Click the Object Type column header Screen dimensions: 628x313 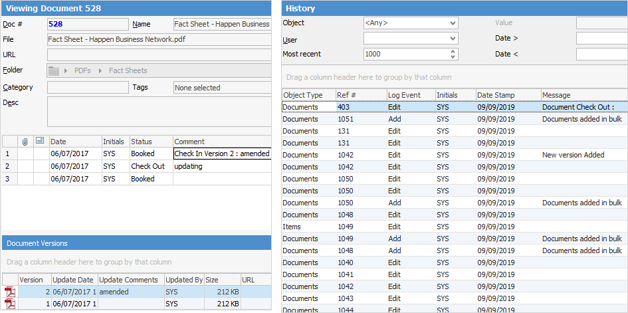click(308, 95)
